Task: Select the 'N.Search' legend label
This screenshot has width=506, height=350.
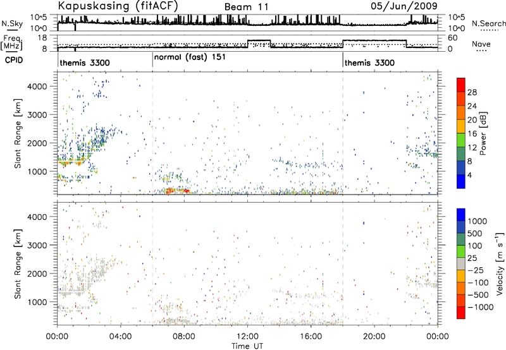Action: click(488, 23)
